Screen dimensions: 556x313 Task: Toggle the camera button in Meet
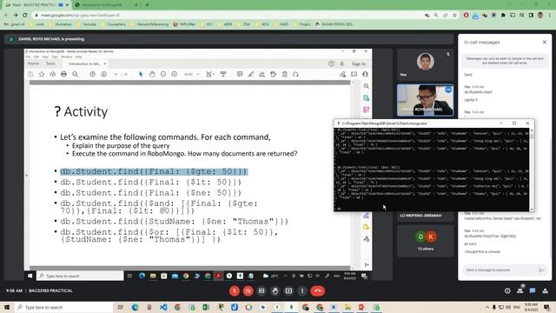pyautogui.click(x=248, y=290)
